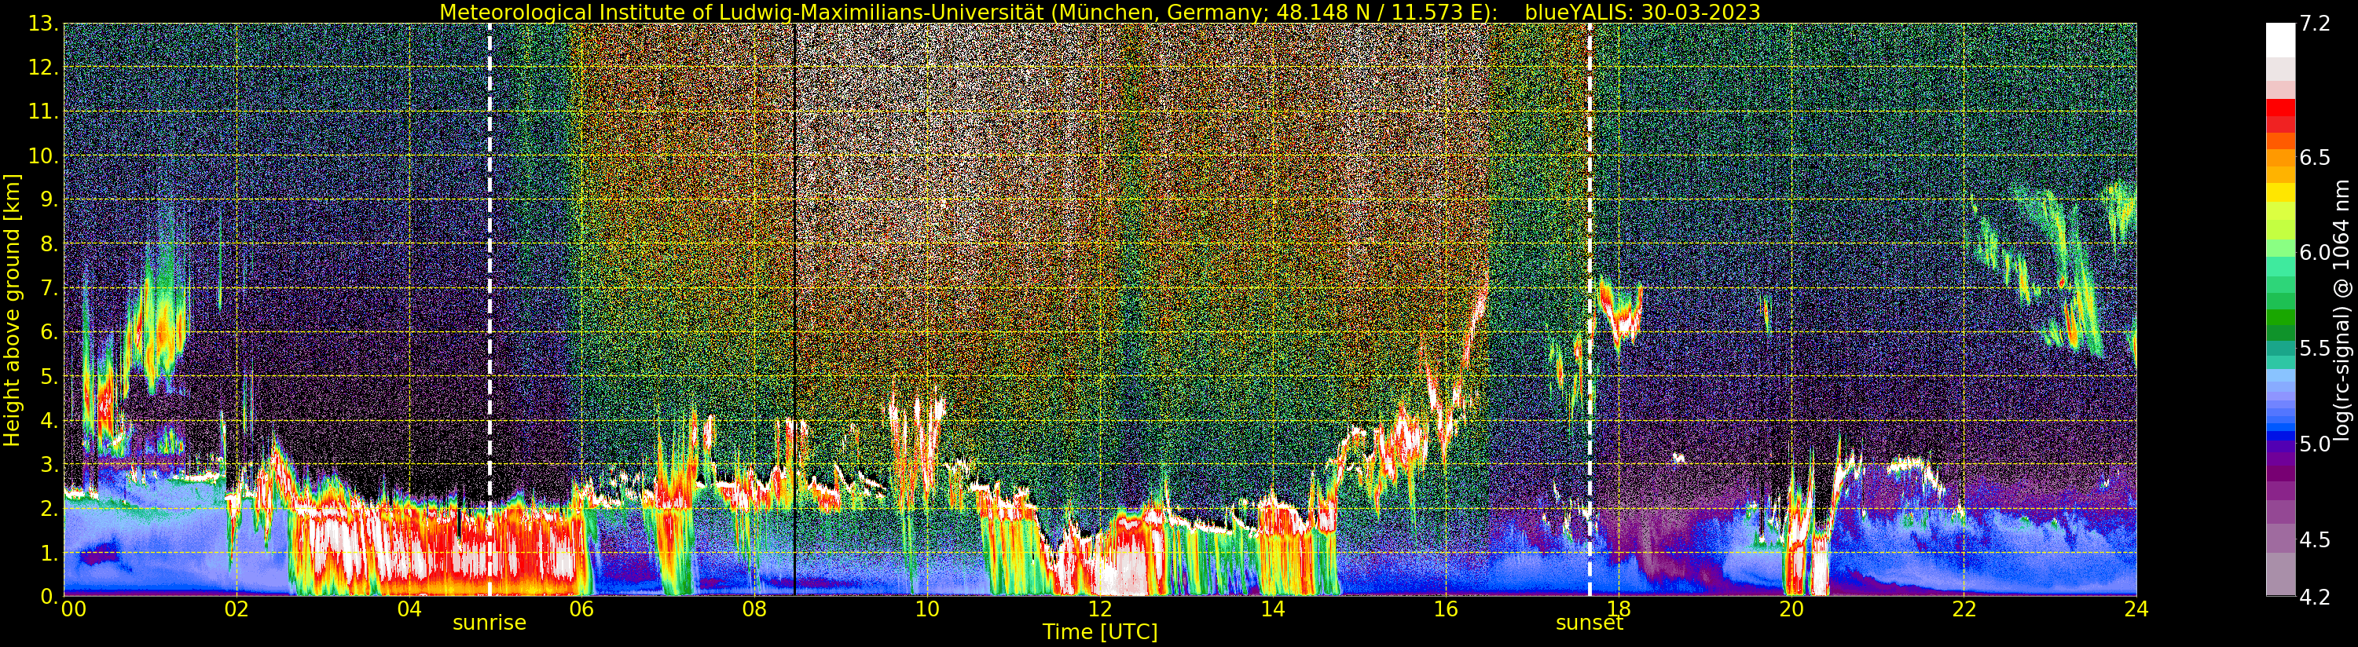Click the 2 km height tick label
Screen dimensions: 2358x647
click(x=51, y=508)
